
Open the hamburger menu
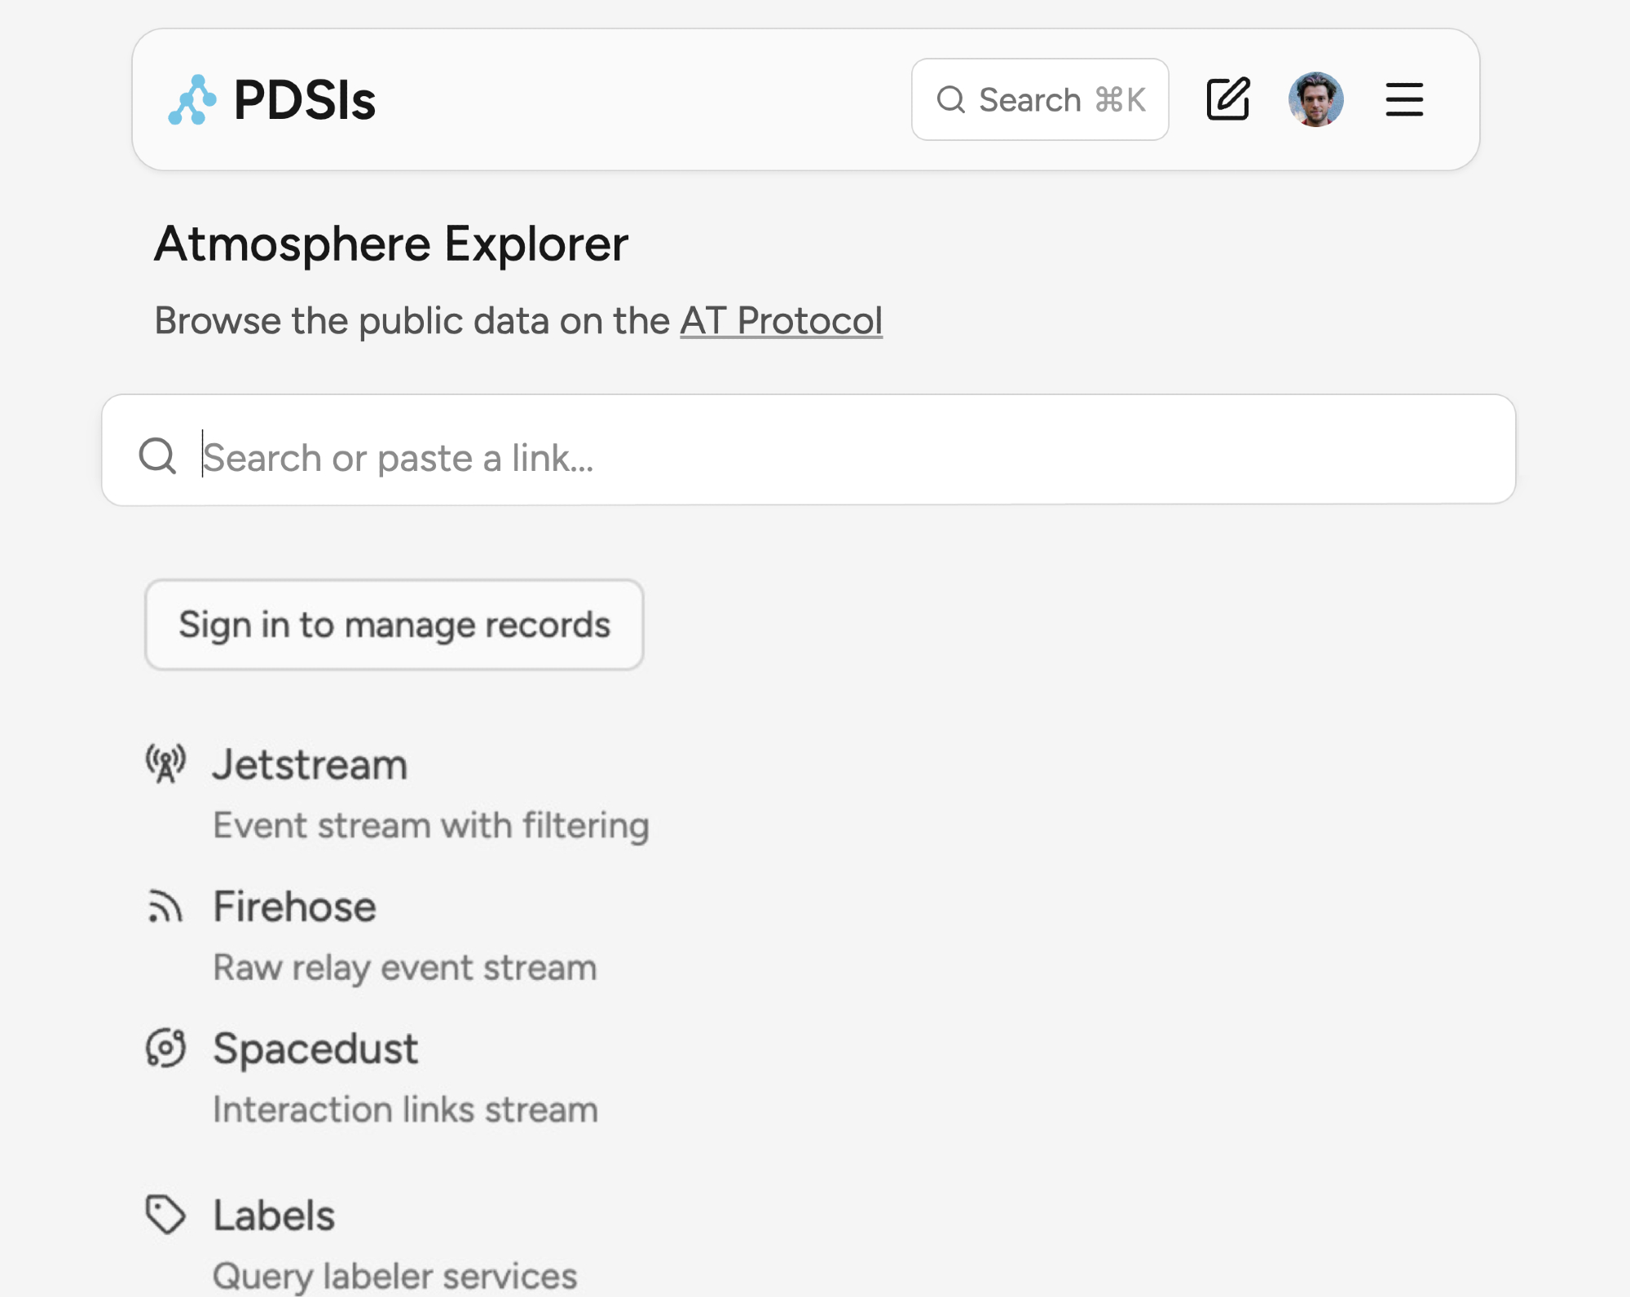pyautogui.click(x=1404, y=99)
